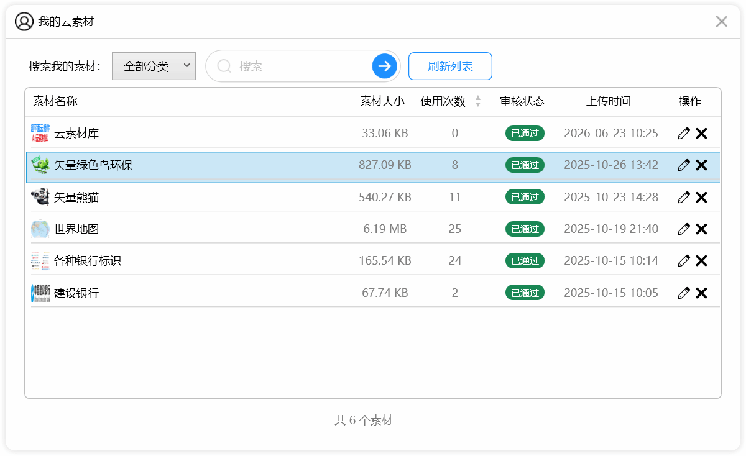Open the 全部分类 category dropdown
The width and height of the screenshot is (746, 456).
(154, 66)
